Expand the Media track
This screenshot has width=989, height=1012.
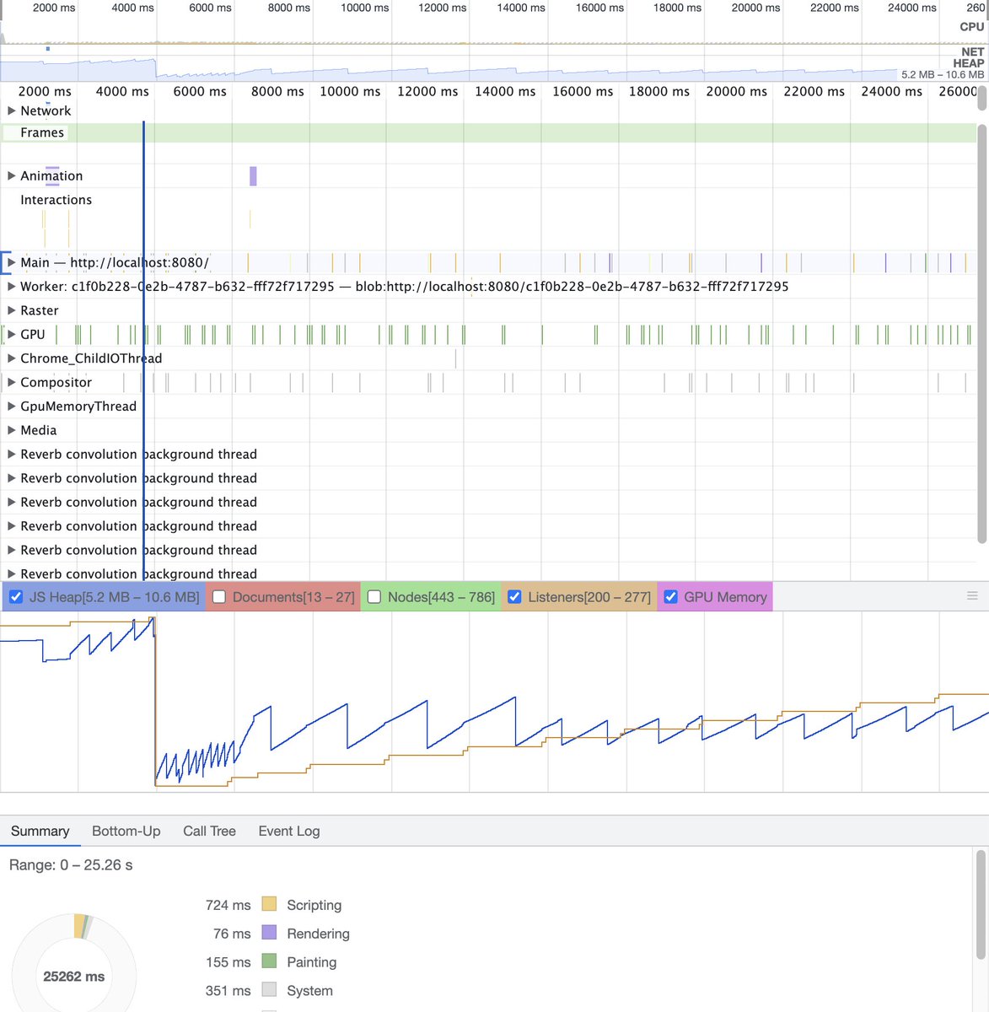(x=12, y=430)
